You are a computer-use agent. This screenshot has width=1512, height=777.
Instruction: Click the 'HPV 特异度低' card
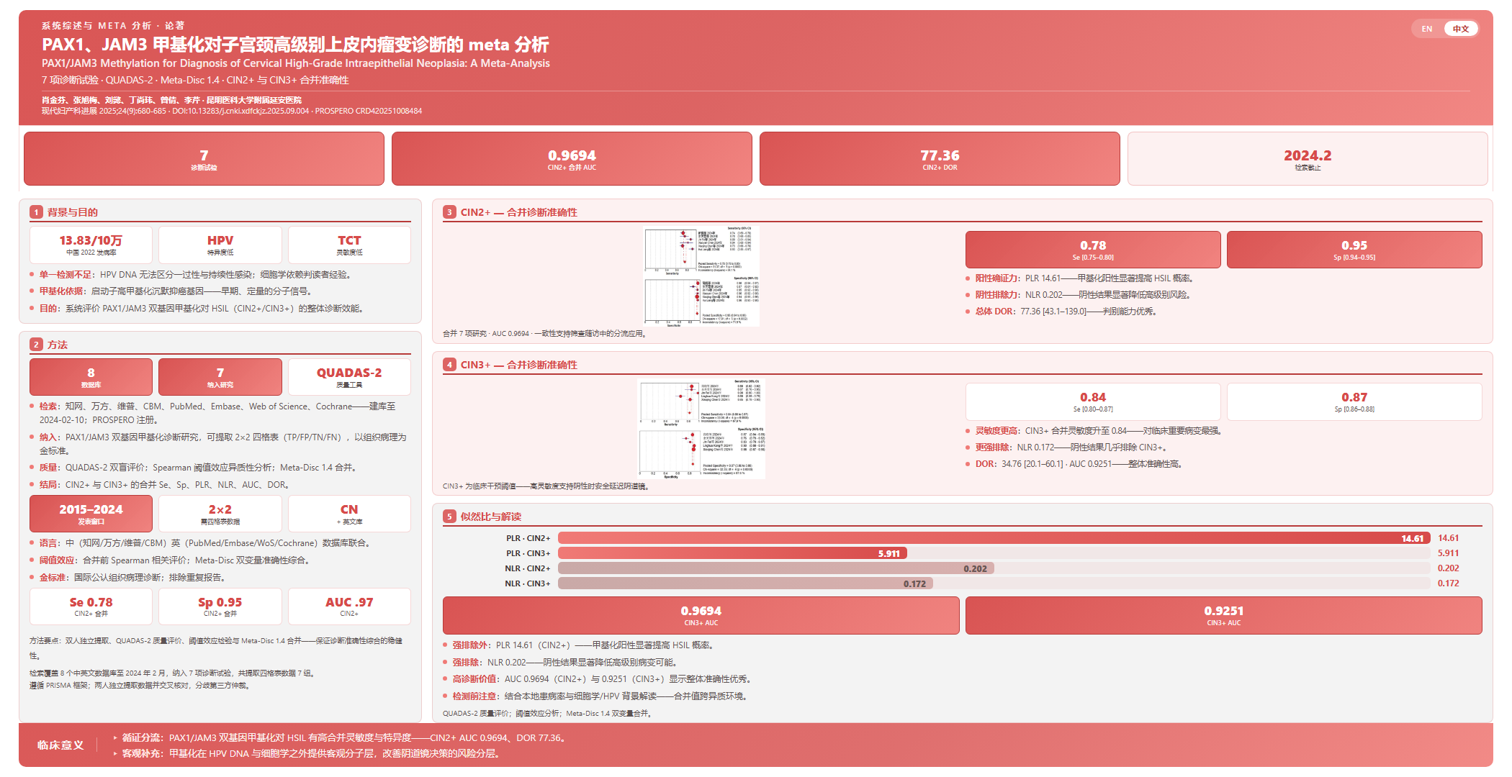220,245
